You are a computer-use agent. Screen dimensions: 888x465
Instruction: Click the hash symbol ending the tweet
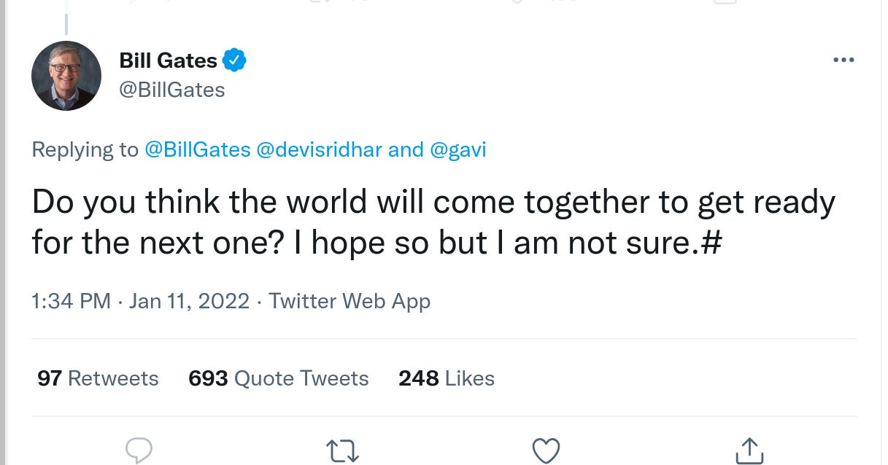click(713, 243)
